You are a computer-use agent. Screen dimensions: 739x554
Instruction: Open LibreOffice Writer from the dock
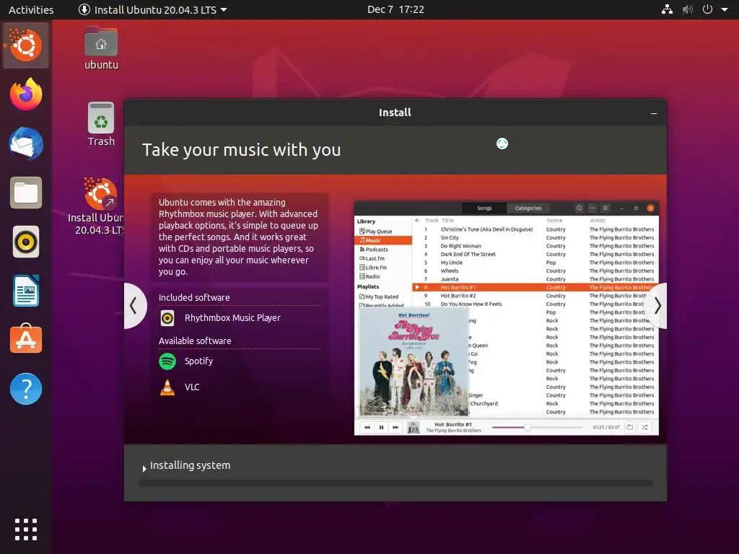[26, 291]
